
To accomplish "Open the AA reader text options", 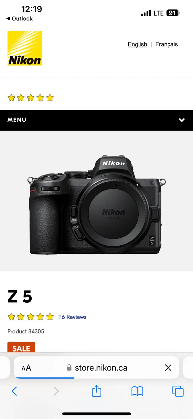I will point(26,368).
